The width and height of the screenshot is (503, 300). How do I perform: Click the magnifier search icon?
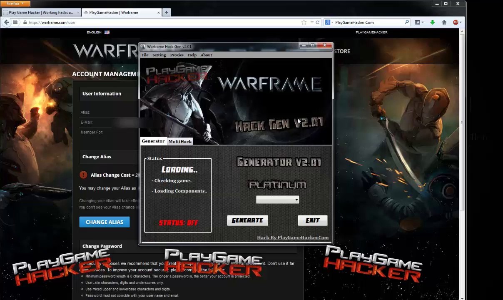(x=407, y=22)
